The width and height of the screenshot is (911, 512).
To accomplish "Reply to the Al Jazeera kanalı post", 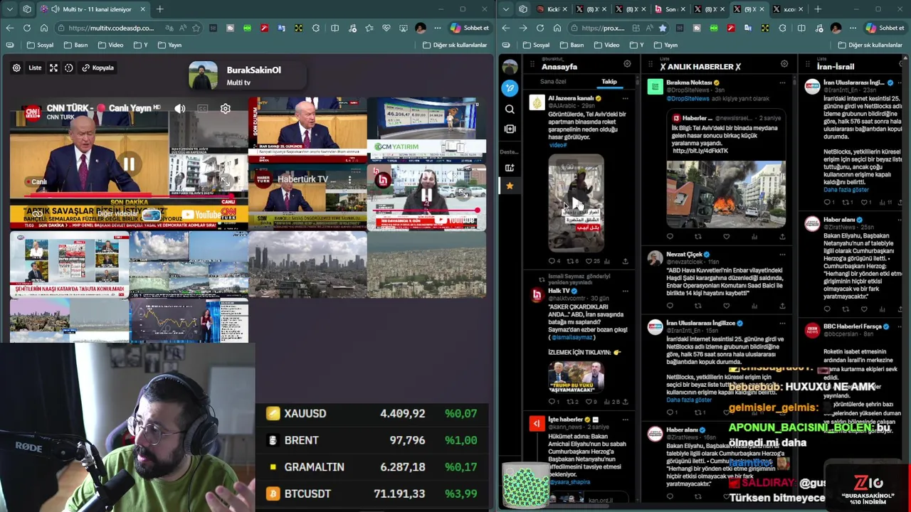I will (552, 261).
